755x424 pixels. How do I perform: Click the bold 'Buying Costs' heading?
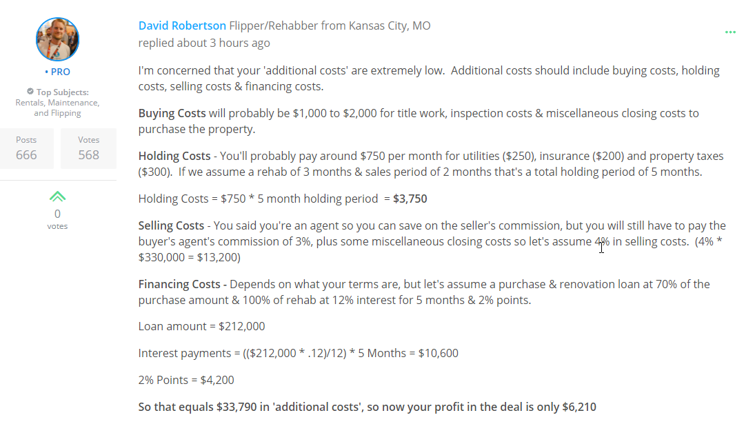click(172, 113)
